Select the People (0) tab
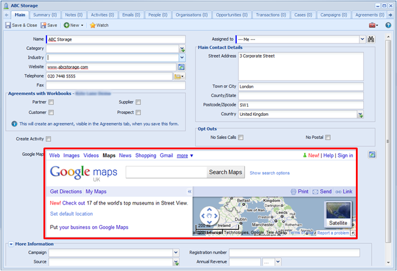This screenshot has height=271, width=397. pos(158,15)
